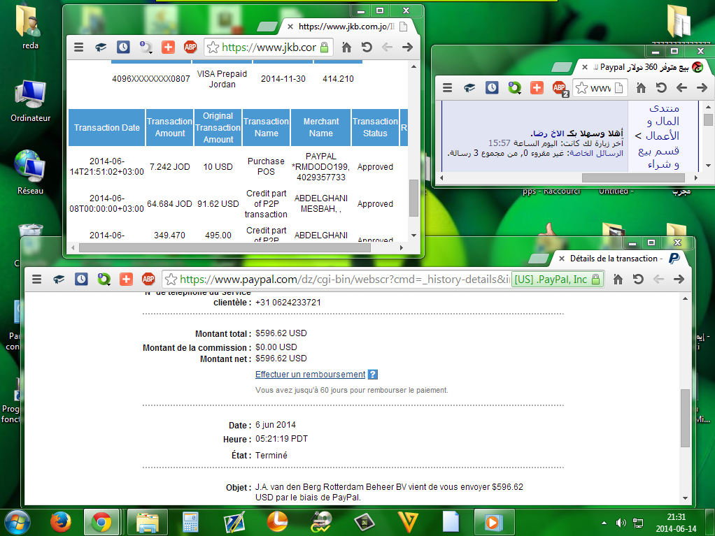
Task: Go forward in PayPal browser window
Action: click(679, 279)
